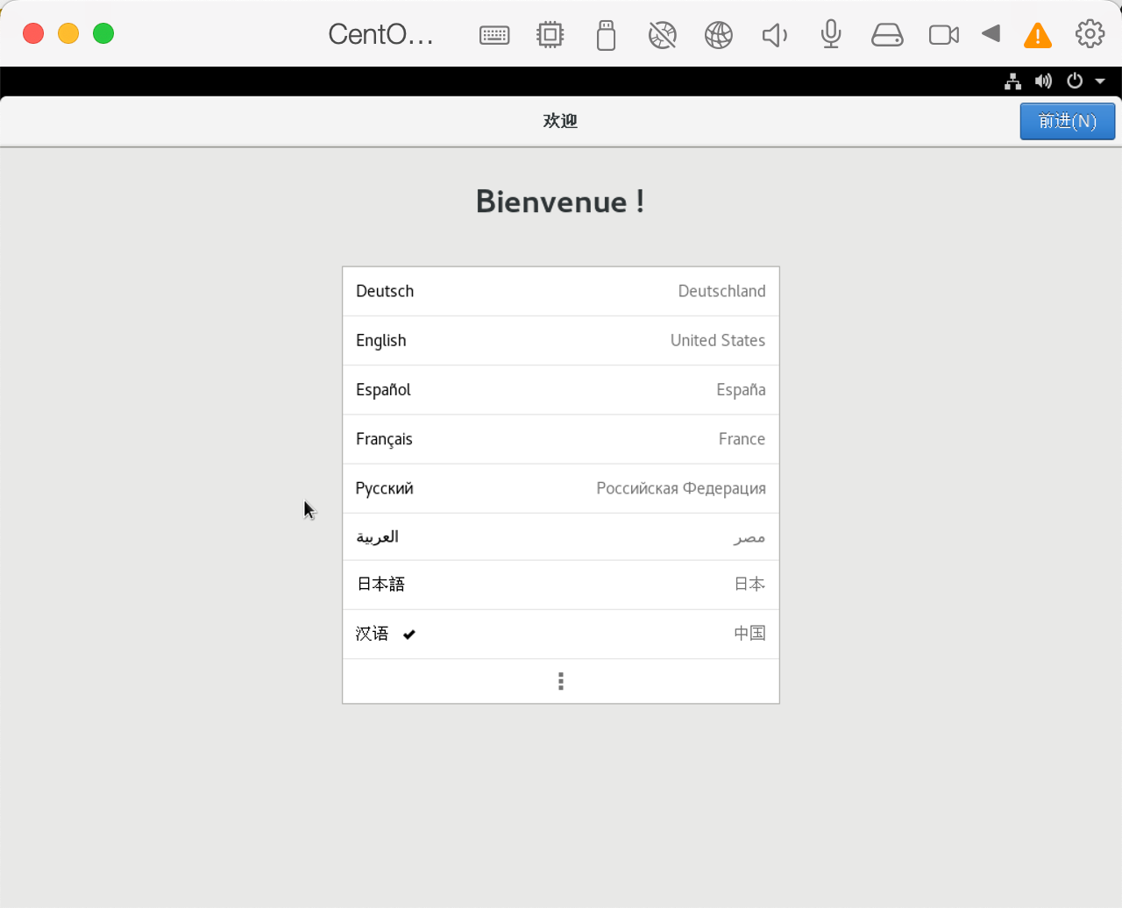Select Deutsch from the language list

(561, 291)
